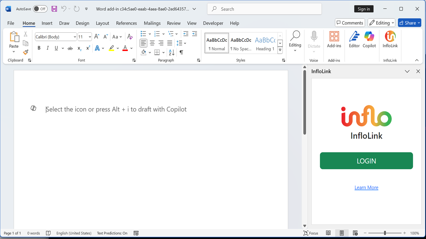Viewport: 426px width, 239px height.
Task: Click the Sign in button
Action: (364, 9)
